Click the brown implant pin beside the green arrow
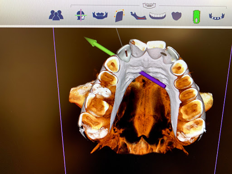This screenshot has height=174, width=232. point(126,53)
